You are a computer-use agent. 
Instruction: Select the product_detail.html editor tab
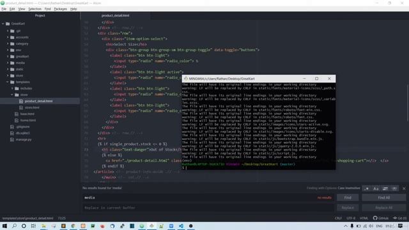tap(115, 15)
